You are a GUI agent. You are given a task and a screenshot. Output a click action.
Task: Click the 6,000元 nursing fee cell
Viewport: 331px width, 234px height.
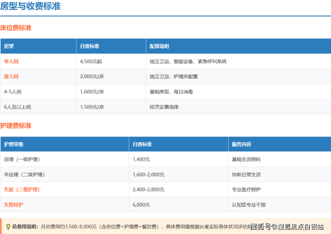pos(141,205)
